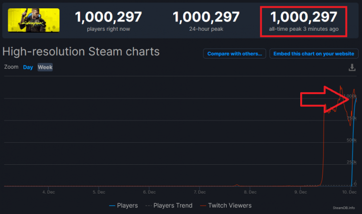Click the 'High-resolution Steam charts' heading
This screenshot has width=362, height=214.
(81, 51)
